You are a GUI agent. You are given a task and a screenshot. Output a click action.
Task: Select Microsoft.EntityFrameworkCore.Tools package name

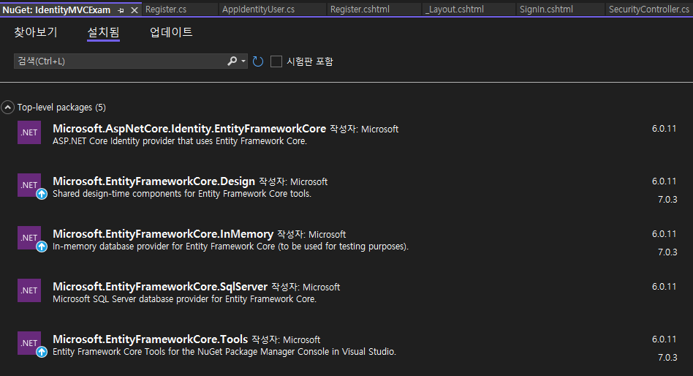pos(151,339)
